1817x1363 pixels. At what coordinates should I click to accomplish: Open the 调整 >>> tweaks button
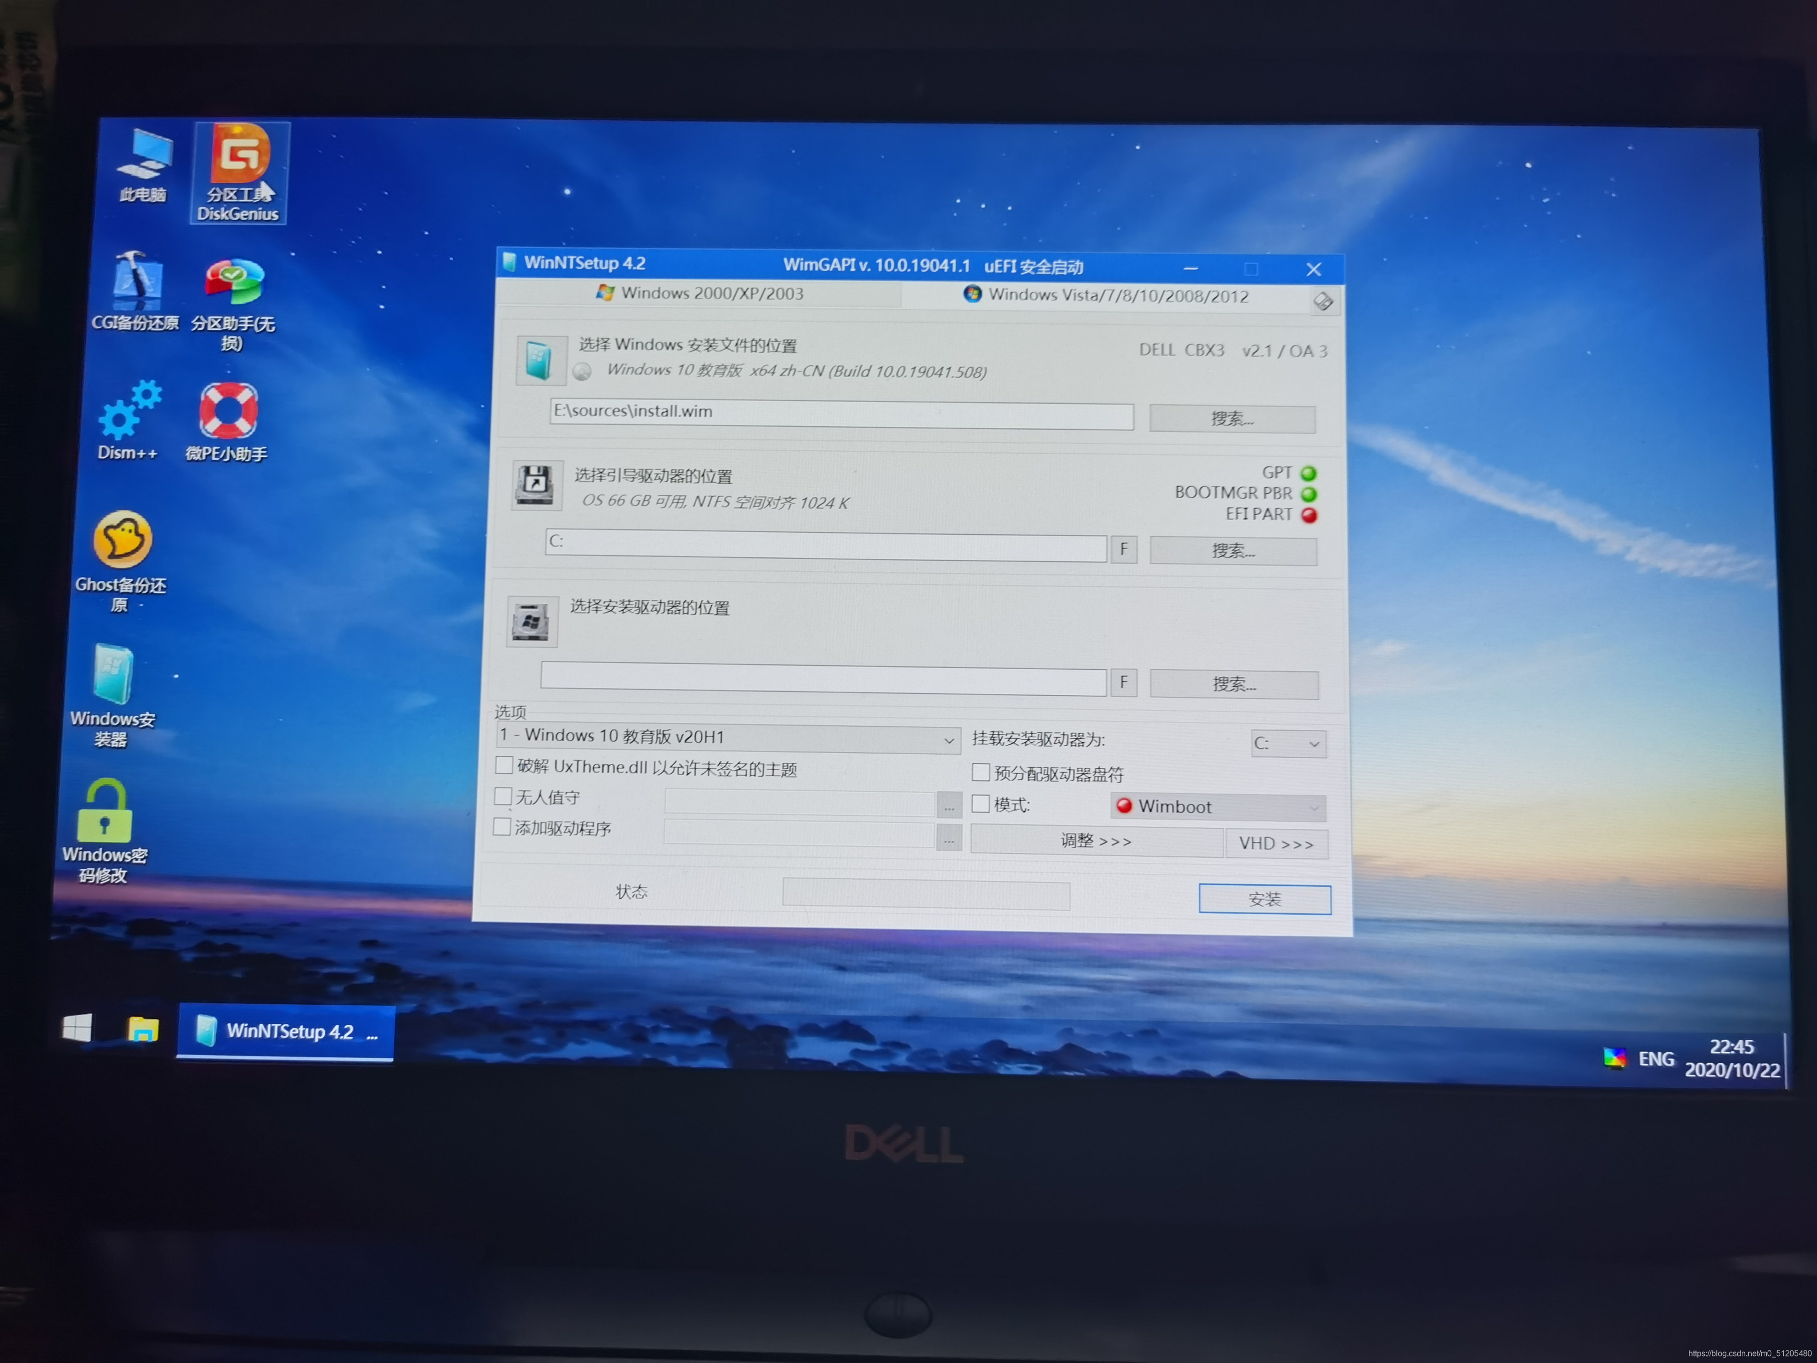coord(1096,841)
